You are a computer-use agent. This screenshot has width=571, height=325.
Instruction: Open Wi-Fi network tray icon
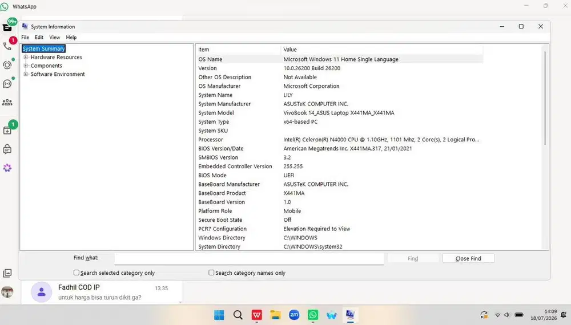pos(497,315)
